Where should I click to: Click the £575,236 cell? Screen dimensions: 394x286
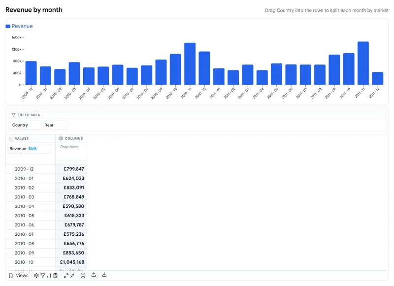71,234
